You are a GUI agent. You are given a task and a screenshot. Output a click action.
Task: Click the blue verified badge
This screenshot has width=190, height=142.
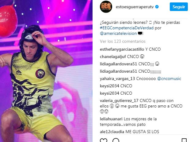coord(157,7)
